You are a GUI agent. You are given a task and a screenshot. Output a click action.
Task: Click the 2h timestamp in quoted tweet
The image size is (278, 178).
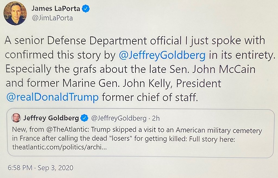point(156,118)
